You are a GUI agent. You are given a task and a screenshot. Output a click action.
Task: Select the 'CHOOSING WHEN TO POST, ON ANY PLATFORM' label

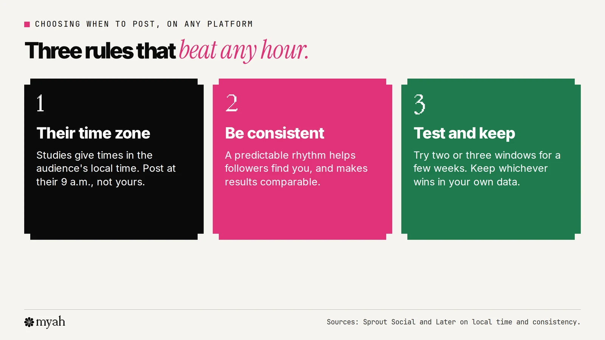(x=144, y=24)
